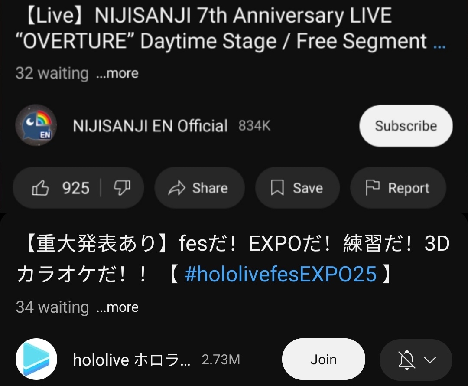Open NIJISANJI EN Official channel avatar
The width and height of the screenshot is (468, 386).
[x=36, y=125]
